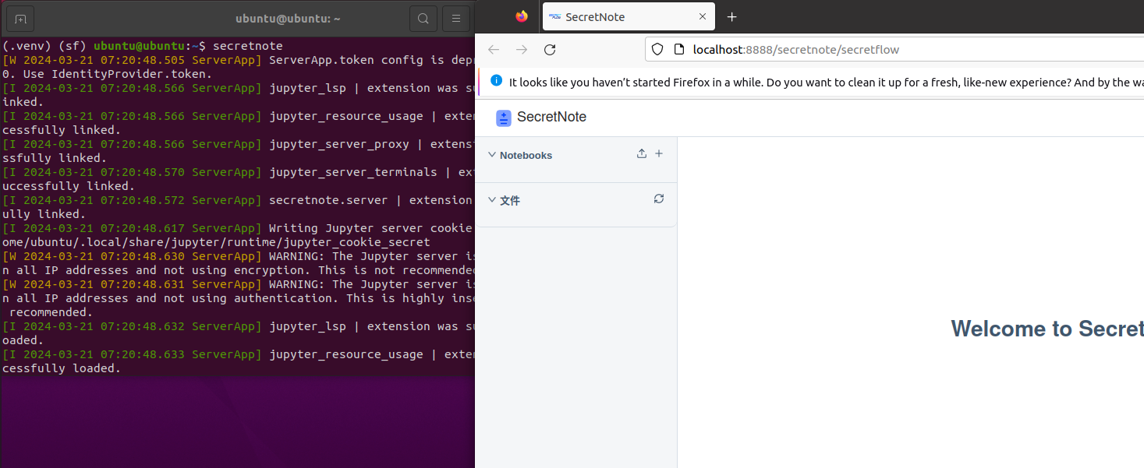Go forward to the next page
This screenshot has height=468, width=1144.
pyautogui.click(x=522, y=50)
